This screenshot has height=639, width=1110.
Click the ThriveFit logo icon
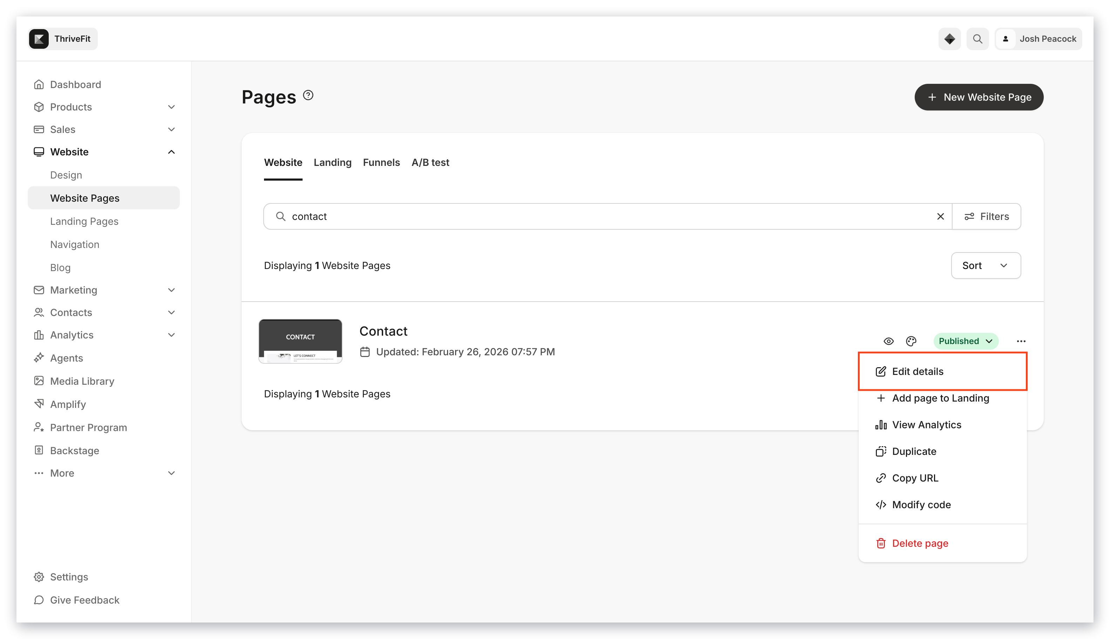[x=39, y=39]
